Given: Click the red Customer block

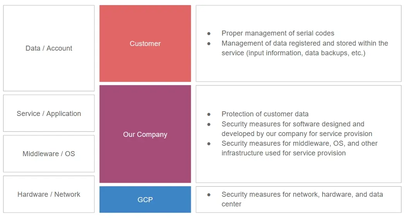Looking at the screenshot, I should (145, 44).
